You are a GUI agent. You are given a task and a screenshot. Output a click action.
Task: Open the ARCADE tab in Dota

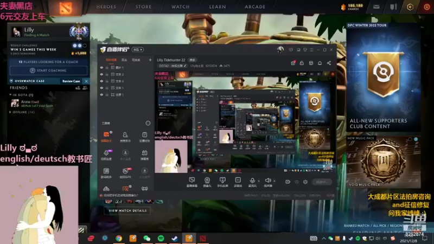click(255, 7)
